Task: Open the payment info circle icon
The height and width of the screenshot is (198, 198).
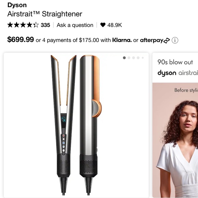Action: tap(175, 40)
